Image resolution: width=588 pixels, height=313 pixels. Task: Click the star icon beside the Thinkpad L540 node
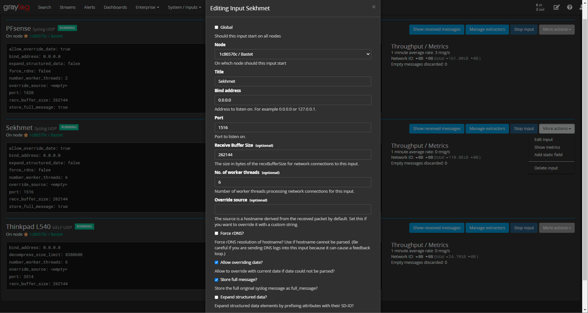click(26, 234)
